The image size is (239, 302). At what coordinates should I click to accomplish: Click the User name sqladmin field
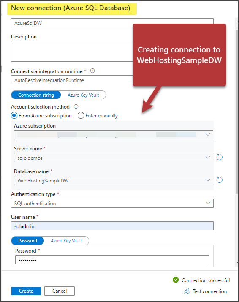click(112, 226)
